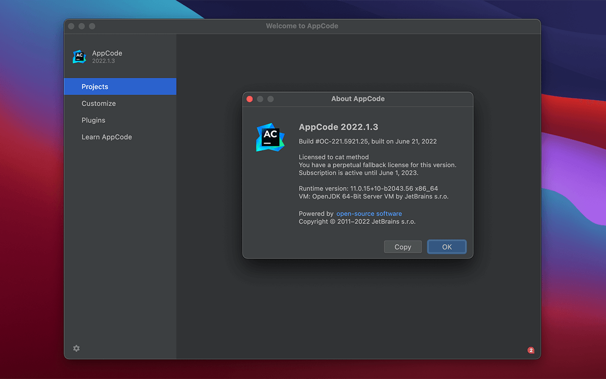The width and height of the screenshot is (606, 379).
Task: Open settings gear in Welcome window
Action: tap(76, 348)
